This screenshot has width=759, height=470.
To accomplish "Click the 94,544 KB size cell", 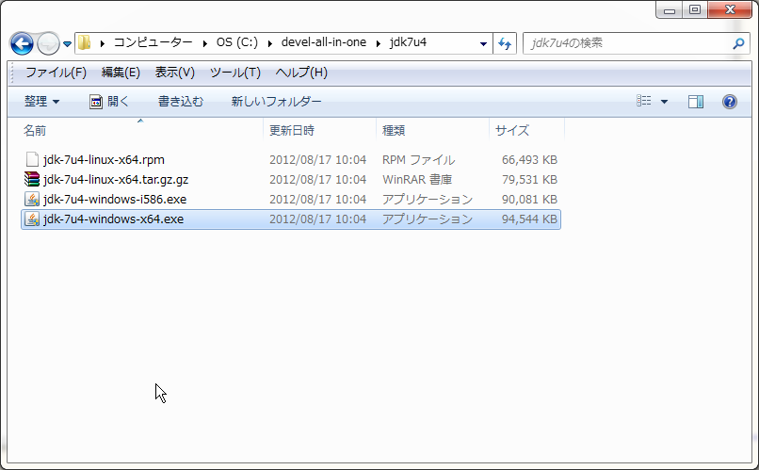I will click(529, 219).
